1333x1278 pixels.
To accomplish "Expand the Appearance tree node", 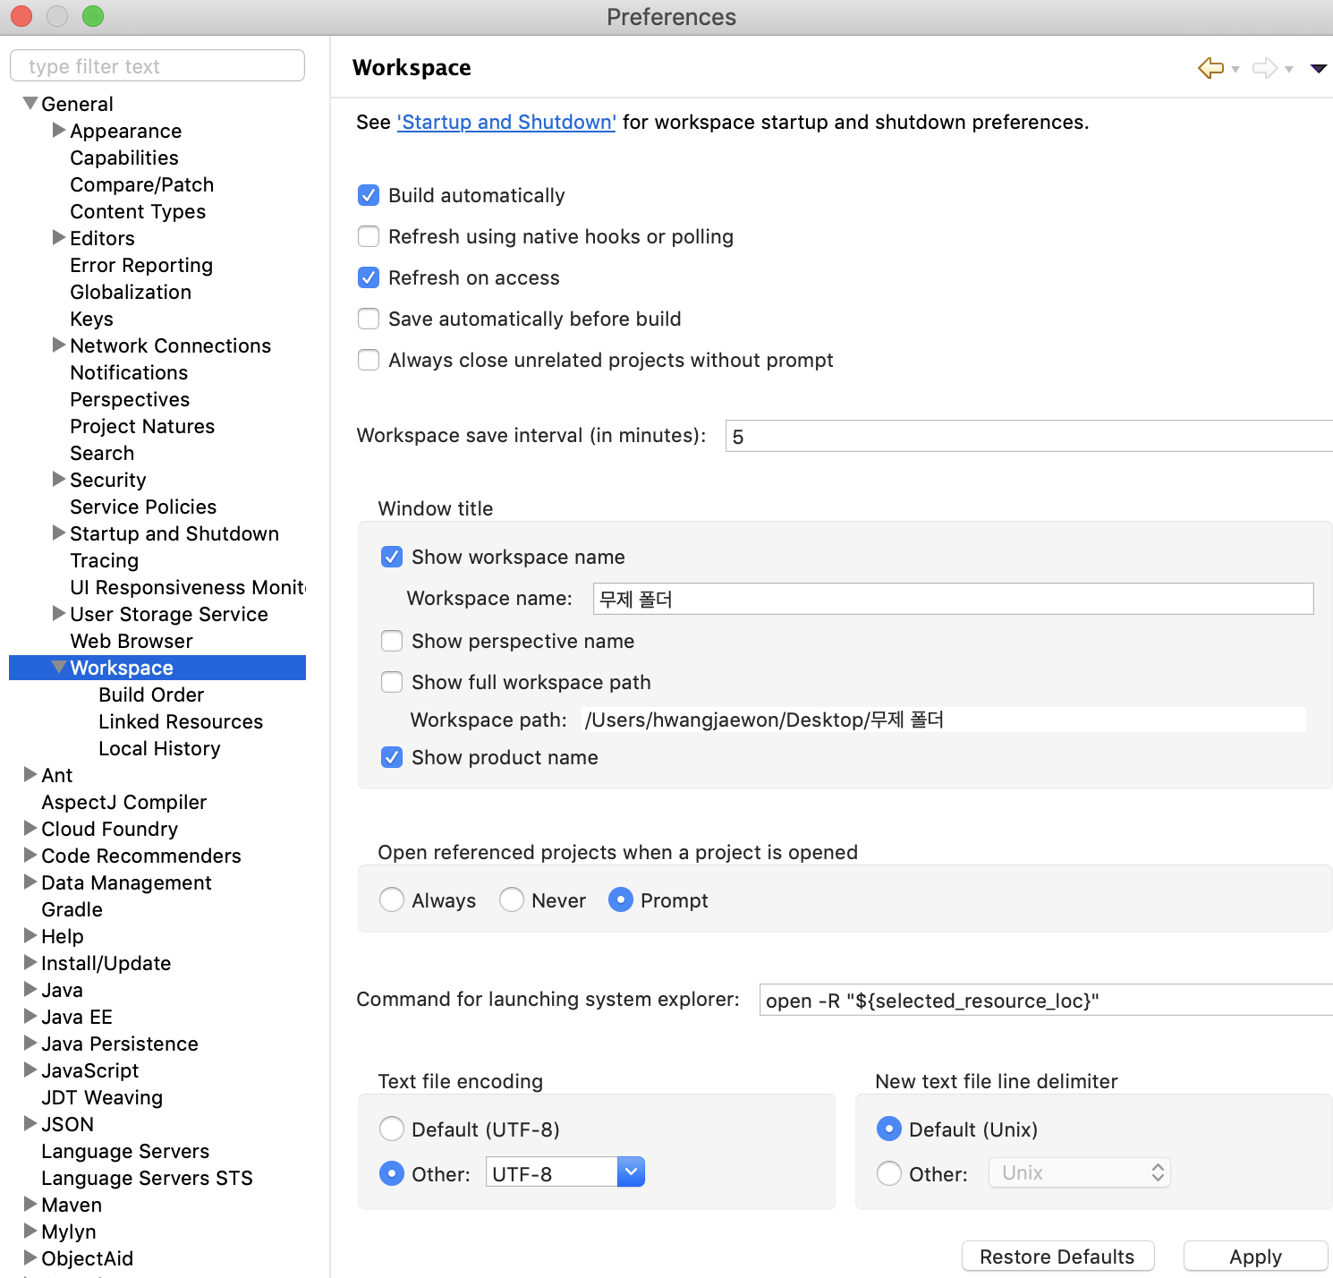I will click(59, 130).
